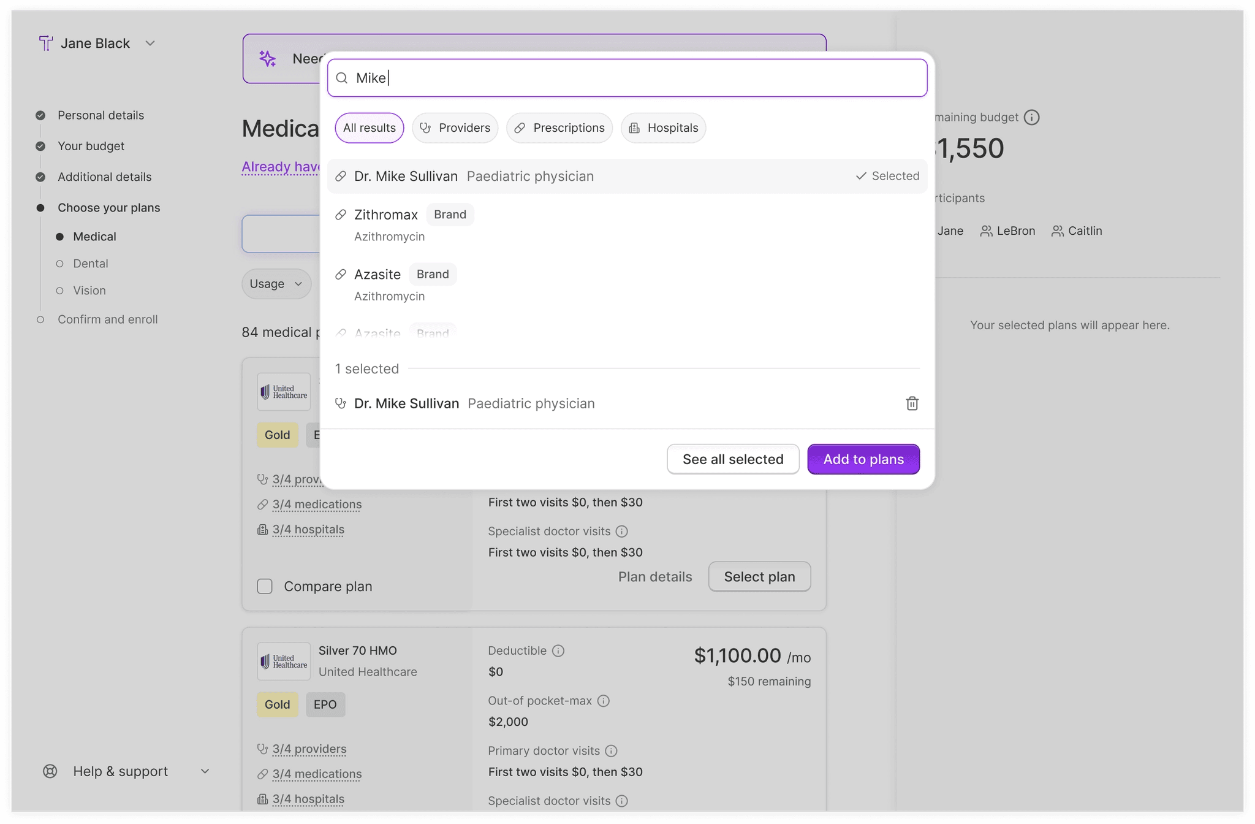Image resolution: width=1255 pixels, height=824 pixels.
Task: Remove Dr. Mike Sullivan with trash icon
Action: coord(912,403)
